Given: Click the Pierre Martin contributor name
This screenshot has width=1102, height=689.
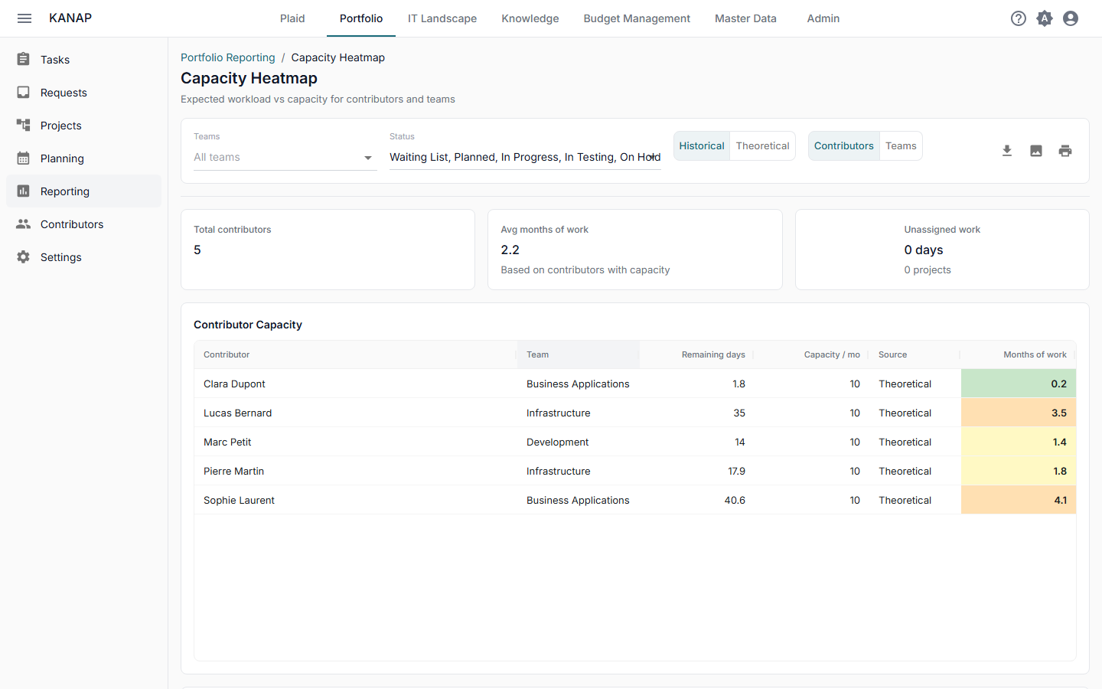Looking at the screenshot, I should [233, 471].
